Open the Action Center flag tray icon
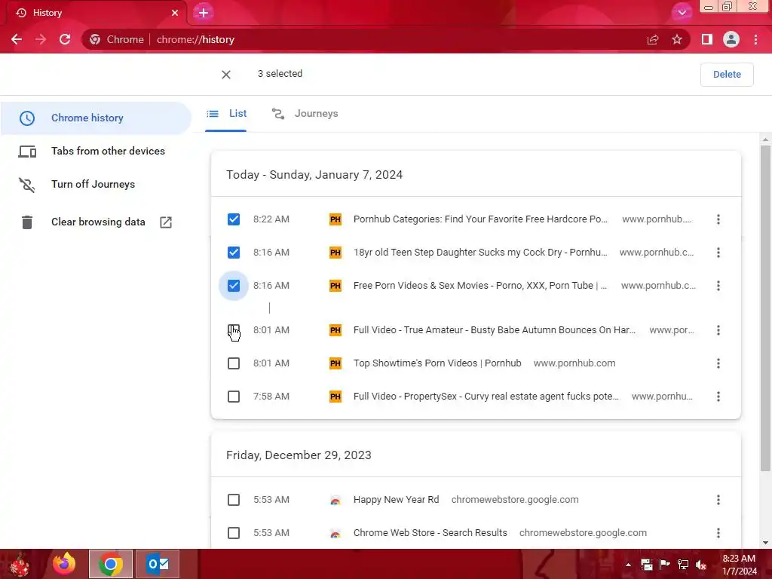This screenshot has width=772, height=579. click(x=665, y=565)
